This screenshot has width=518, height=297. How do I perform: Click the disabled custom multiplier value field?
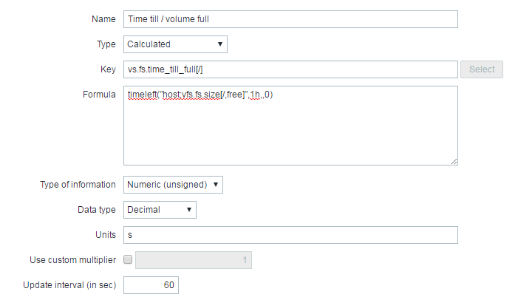point(194,260)
